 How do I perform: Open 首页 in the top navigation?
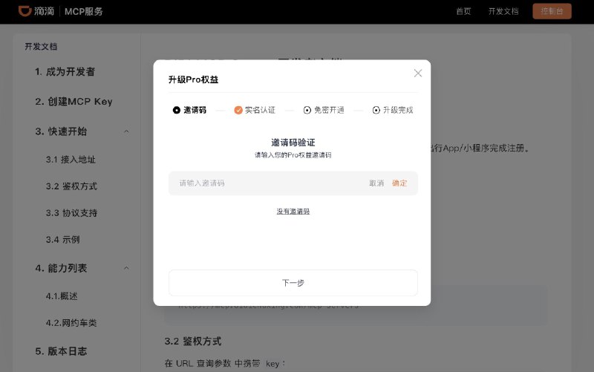pyautogui.click(x=463, y=11)
